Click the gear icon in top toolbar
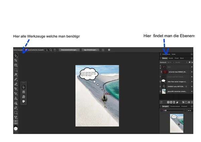This screenshot has height=142, width=201. coord(109,50)
